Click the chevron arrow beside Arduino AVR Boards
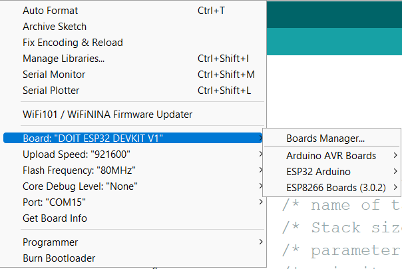The height and width of the screenshot is (269, 402). [x=395, y=155]
